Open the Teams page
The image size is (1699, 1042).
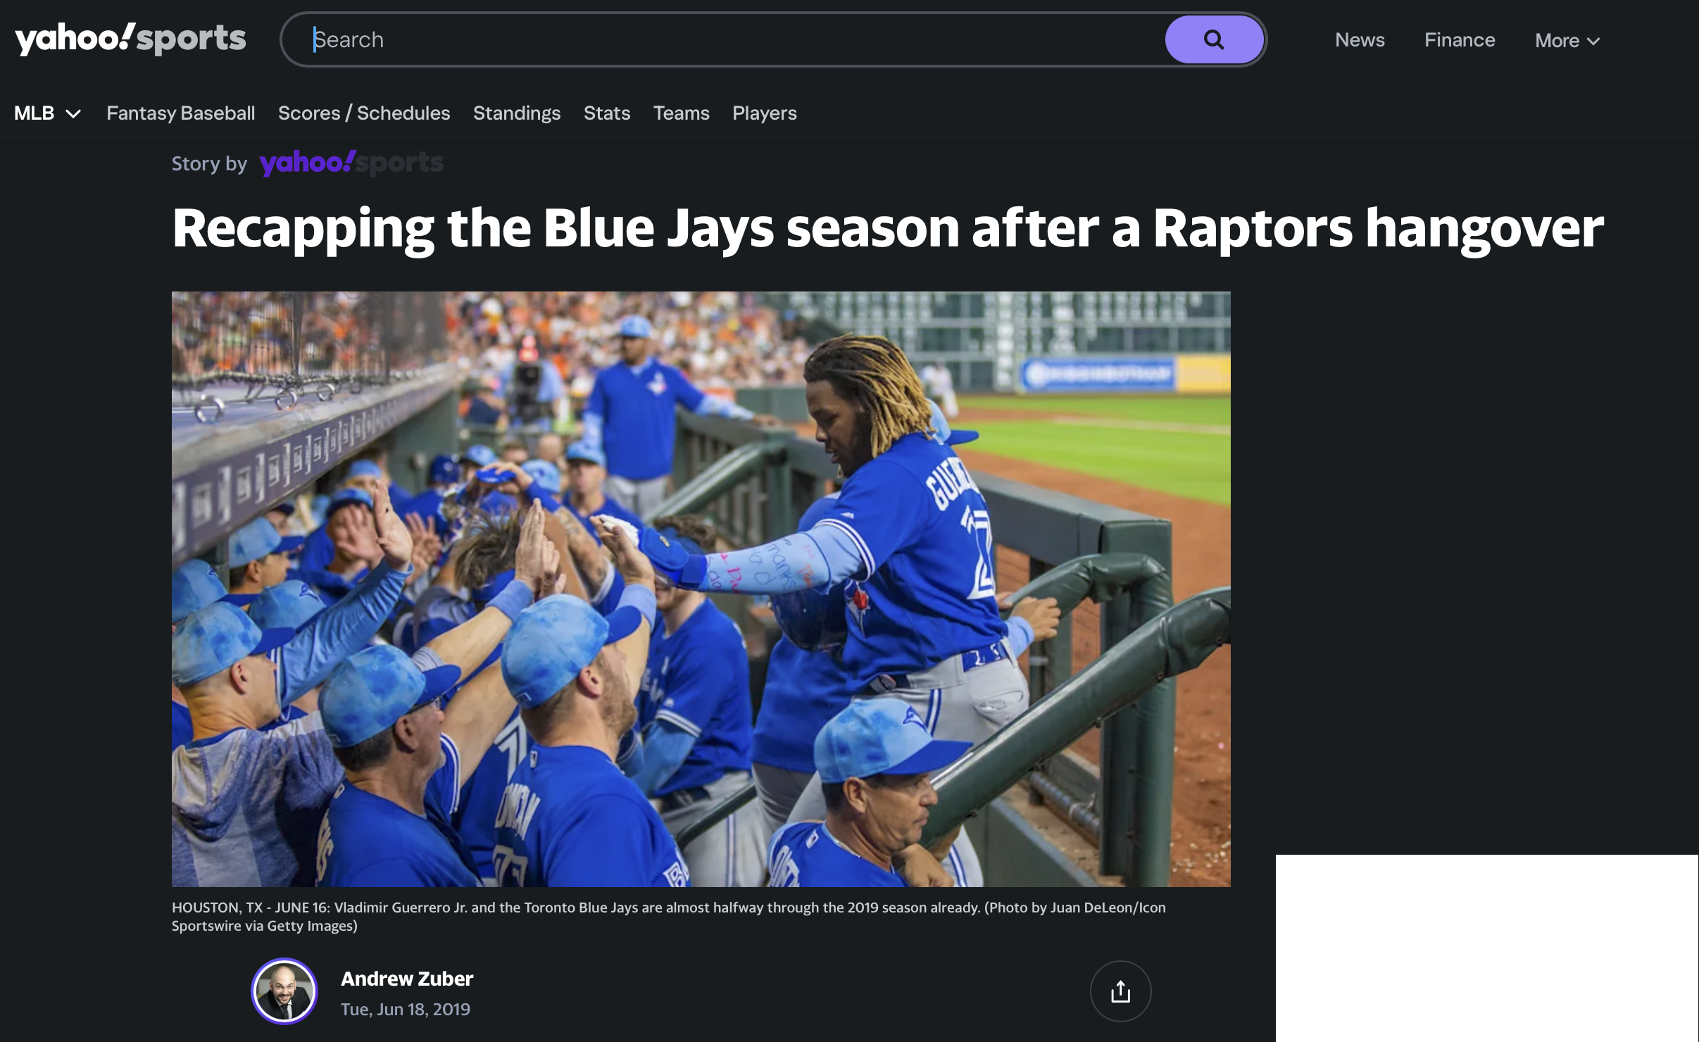(x=682, y=113)
